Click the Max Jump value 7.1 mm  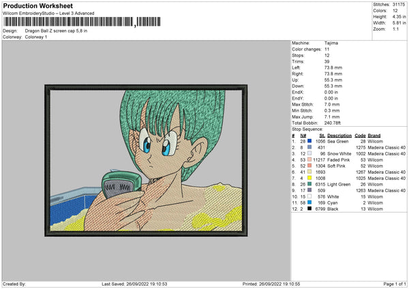point(332,117)
